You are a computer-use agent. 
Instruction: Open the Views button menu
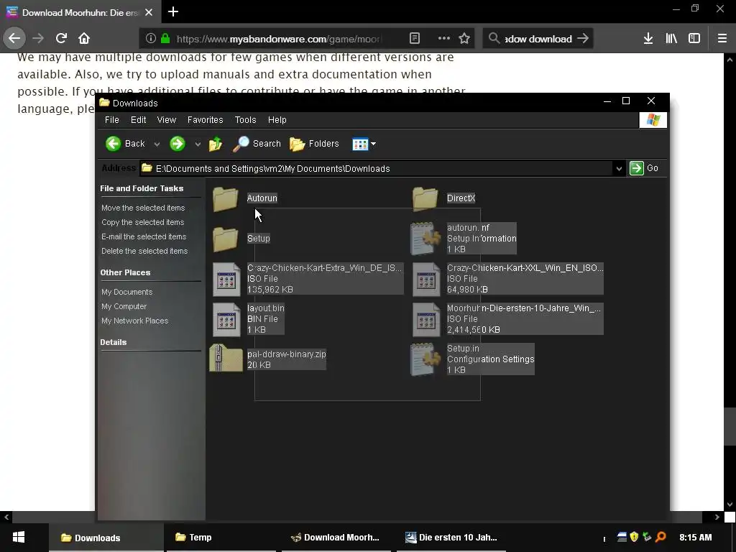coord(364,144)
